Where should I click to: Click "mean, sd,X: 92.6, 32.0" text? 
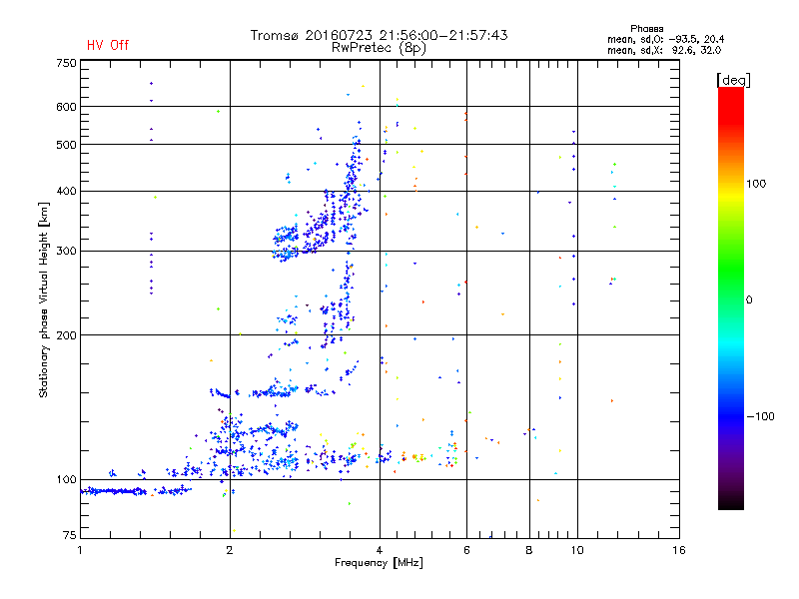tap(664, 50)
